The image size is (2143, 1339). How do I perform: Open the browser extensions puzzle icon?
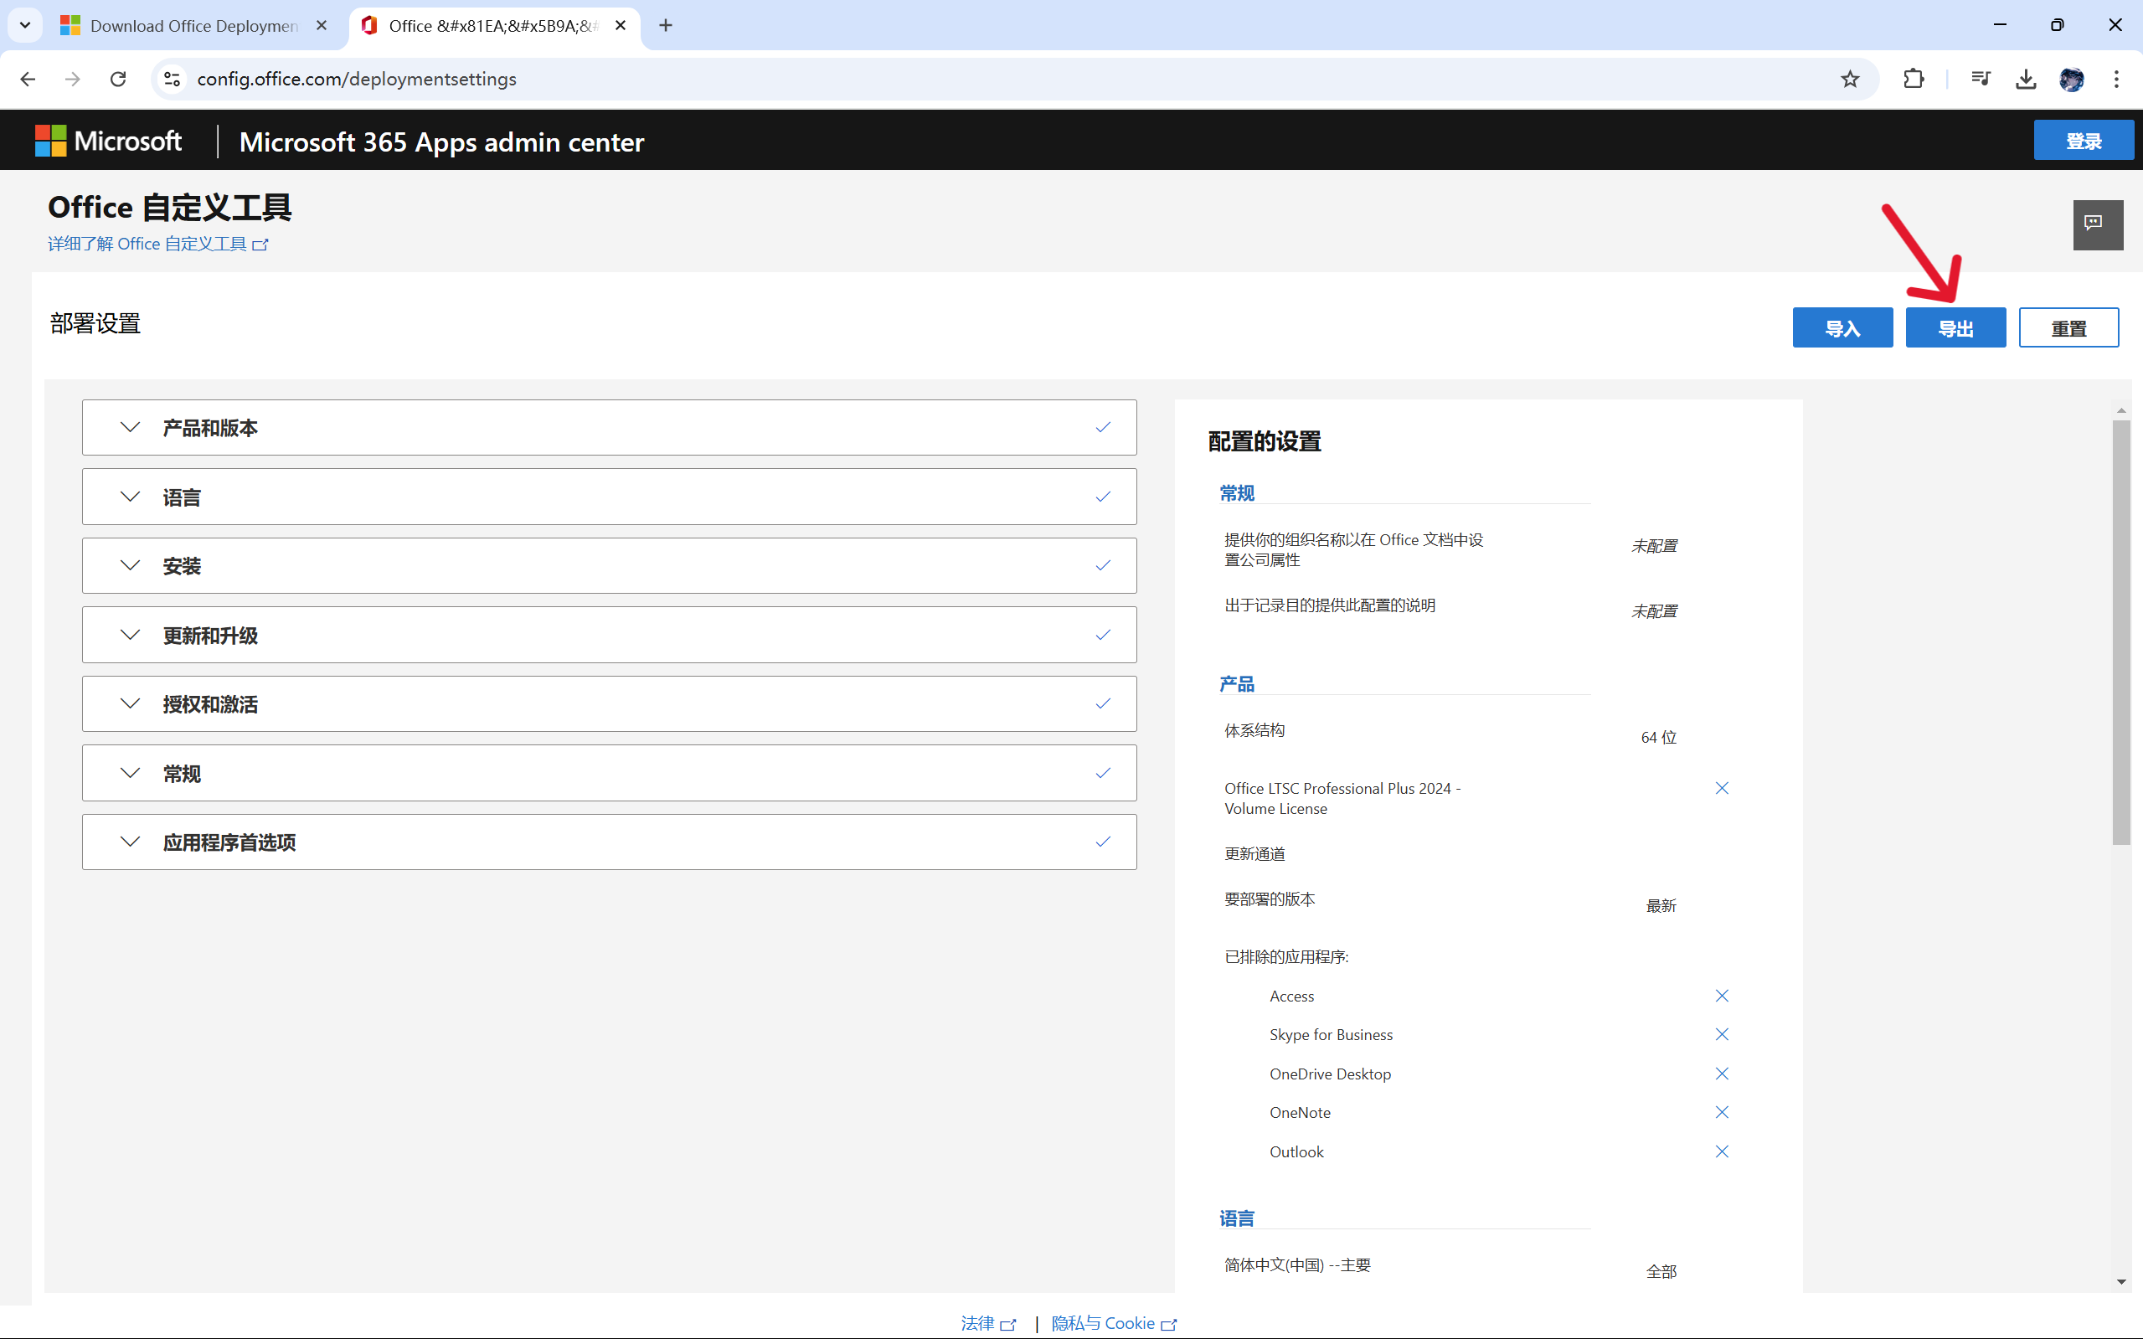[x=1914, y=79]
